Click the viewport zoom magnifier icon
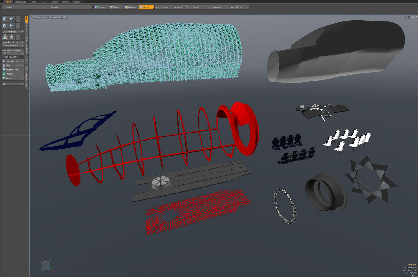The height and width of the screenshot is (277, 418). 412,17
